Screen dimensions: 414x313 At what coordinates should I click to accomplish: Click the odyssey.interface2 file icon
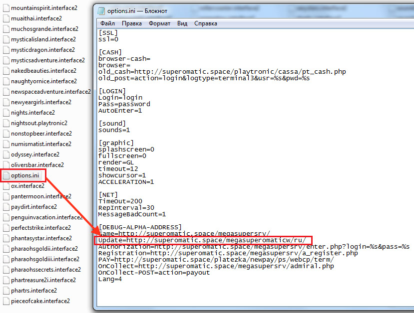tap(6, 155)
